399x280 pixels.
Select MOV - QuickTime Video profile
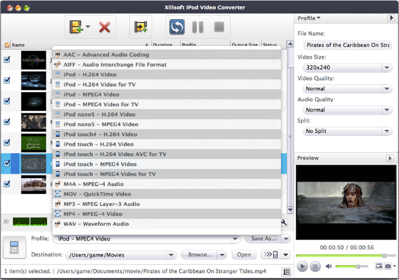coord(166,194)
